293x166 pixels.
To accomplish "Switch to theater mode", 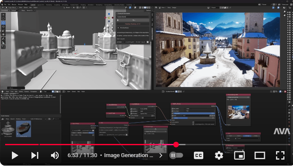I will 260,155.
